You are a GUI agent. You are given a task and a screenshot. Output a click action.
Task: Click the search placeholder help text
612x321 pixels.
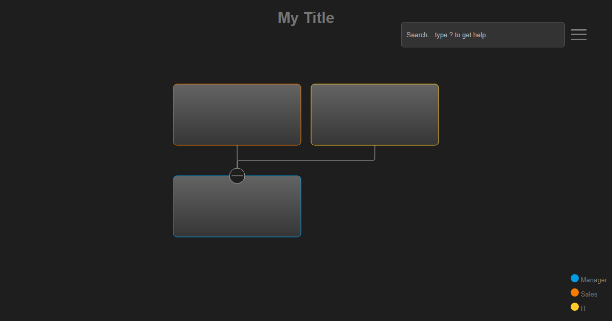click(447, 35)
